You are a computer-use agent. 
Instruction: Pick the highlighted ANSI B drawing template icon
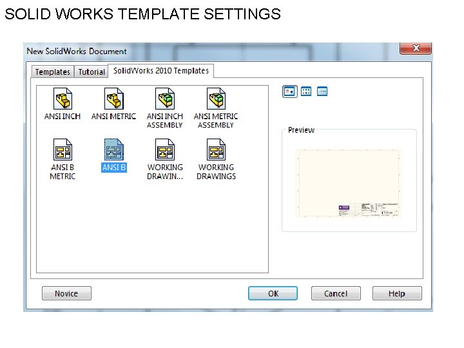(x=114, y=150)
